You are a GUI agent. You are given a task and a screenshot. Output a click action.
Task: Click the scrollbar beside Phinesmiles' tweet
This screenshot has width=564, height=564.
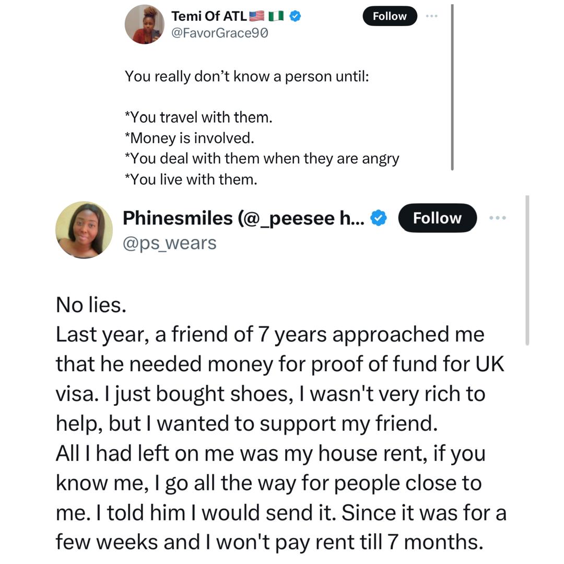527,270
